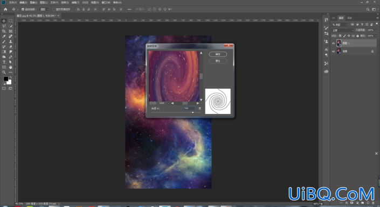
Task: Select the Crop tool in the toolbox
Action: pyautogui.click(x=4, y=31)
